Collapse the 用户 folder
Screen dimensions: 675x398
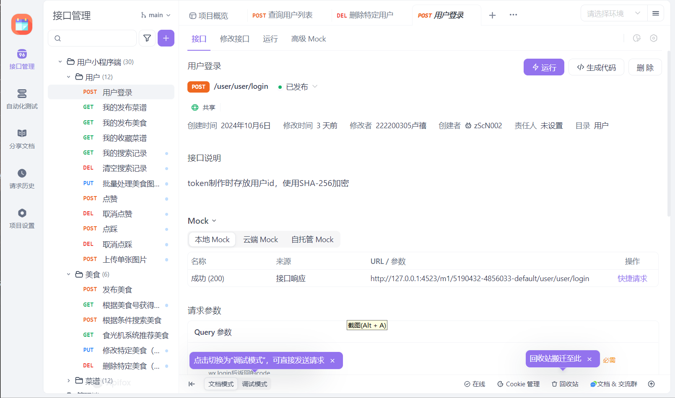[69, 77]
